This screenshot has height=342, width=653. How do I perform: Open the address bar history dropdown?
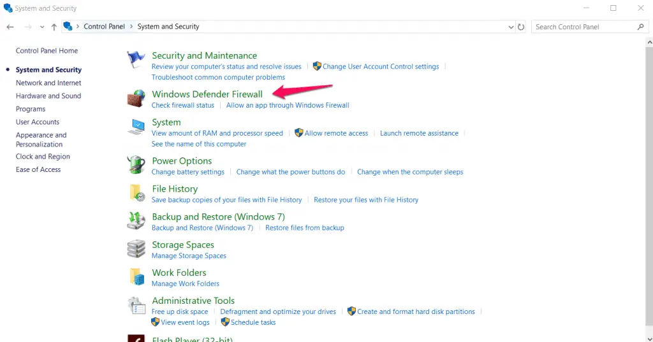coord(511,27)
